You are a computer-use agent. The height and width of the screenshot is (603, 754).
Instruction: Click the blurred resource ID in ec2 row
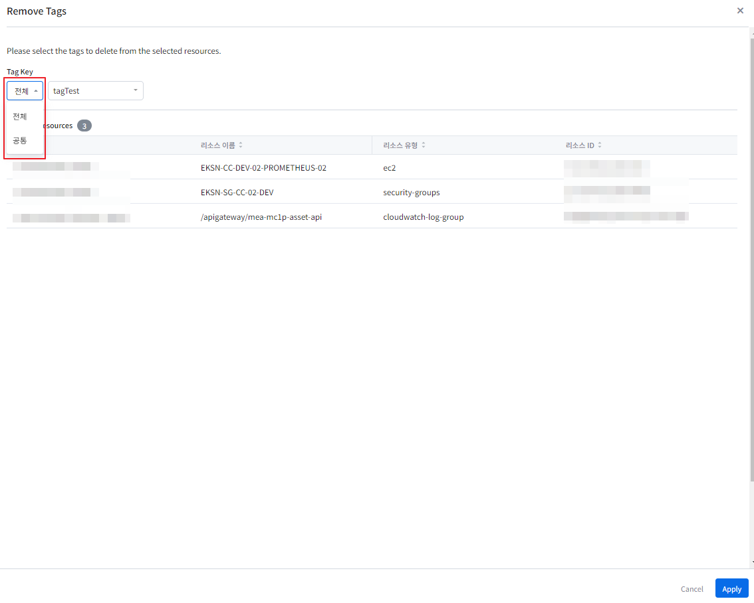(x=606, y=168)
